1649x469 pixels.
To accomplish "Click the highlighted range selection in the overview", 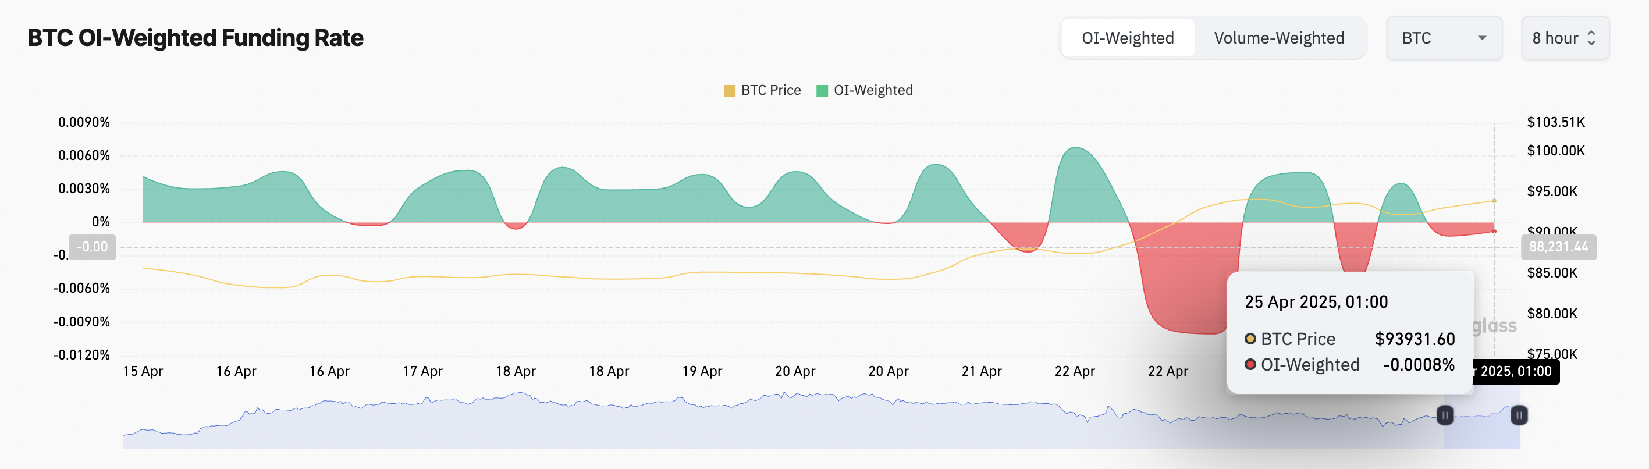I will pyautogui.click(x=1482, y=429).
